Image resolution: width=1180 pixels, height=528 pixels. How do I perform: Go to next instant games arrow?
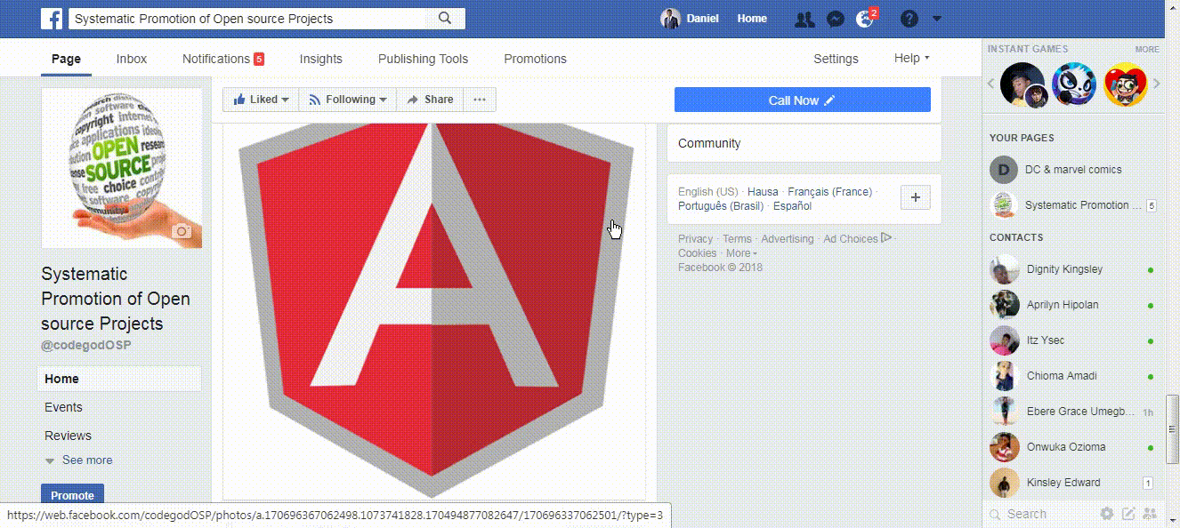[x=1157, y=84]
